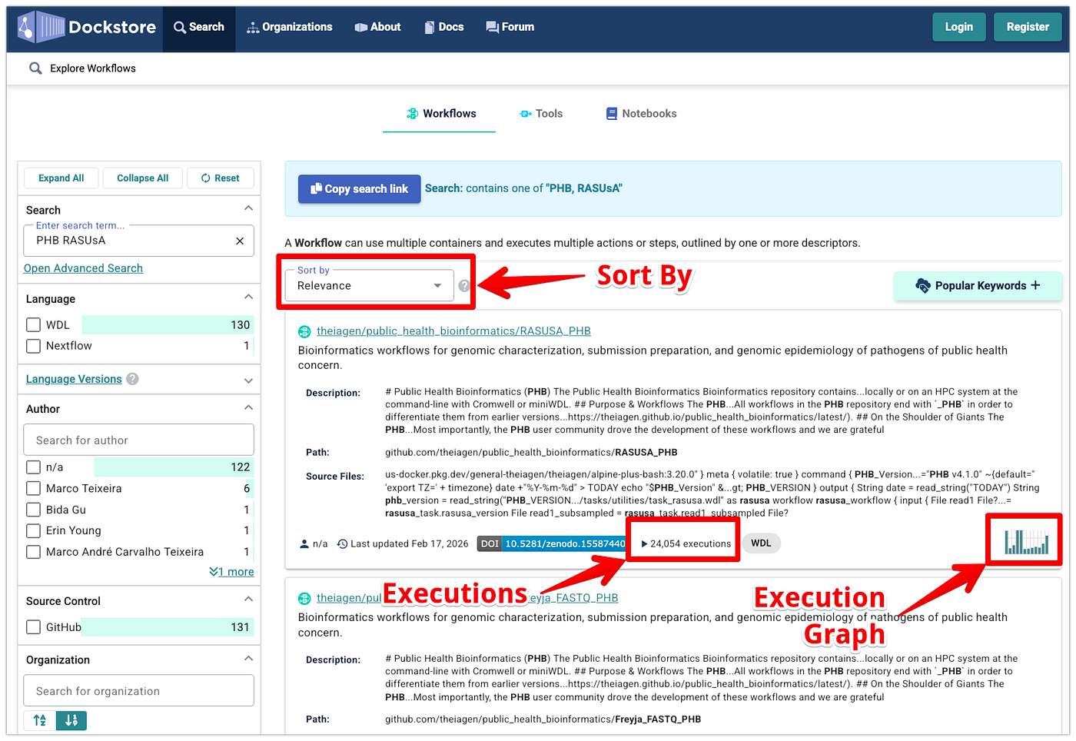The height and width of the screenshot is (741, 1076).
Task: Open the Docs nav item
Action: click(444, 27)
